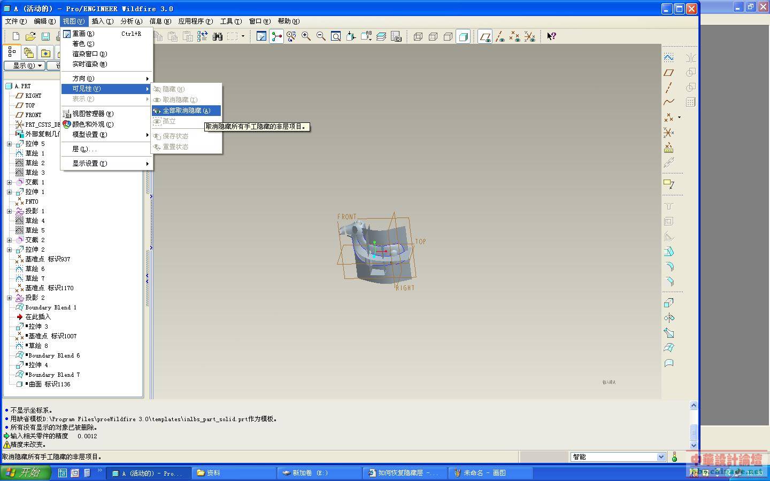Toggle datum points display
The width and height of the screenshot is (770, 481).
pyautogui.click(x=515, y=36)
